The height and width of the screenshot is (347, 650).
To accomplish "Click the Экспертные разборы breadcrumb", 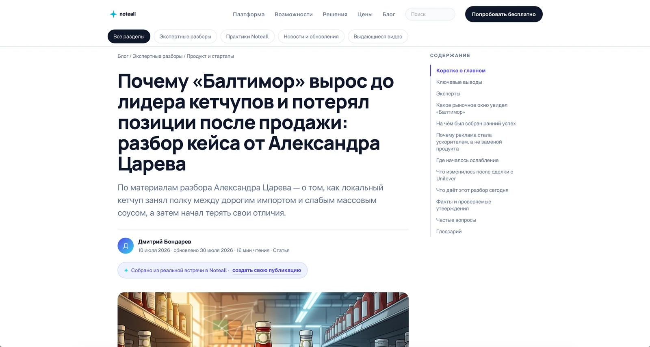I will pyautogui.click(x=158, y=56).
